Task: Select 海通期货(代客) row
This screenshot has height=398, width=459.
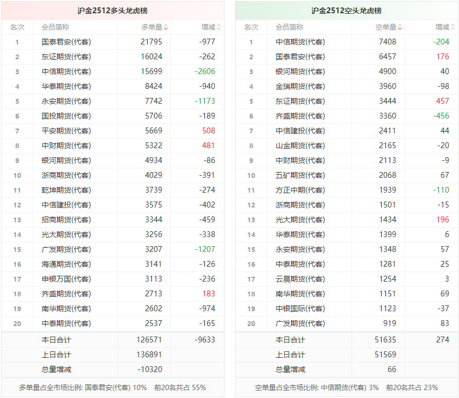Action: (x=113, y=264)
